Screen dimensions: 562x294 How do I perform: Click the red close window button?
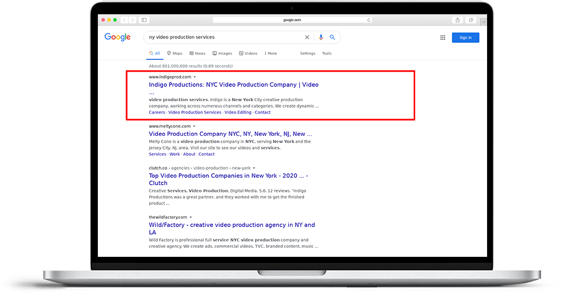pyautogui.click(x=103, y=20)
